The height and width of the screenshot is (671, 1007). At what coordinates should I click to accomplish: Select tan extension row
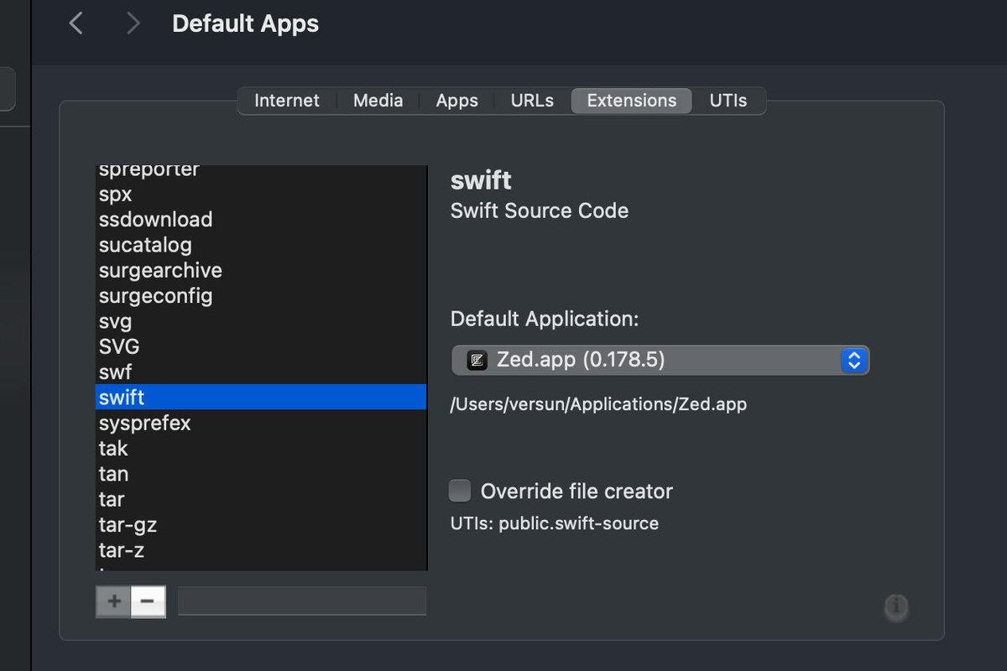261,473
